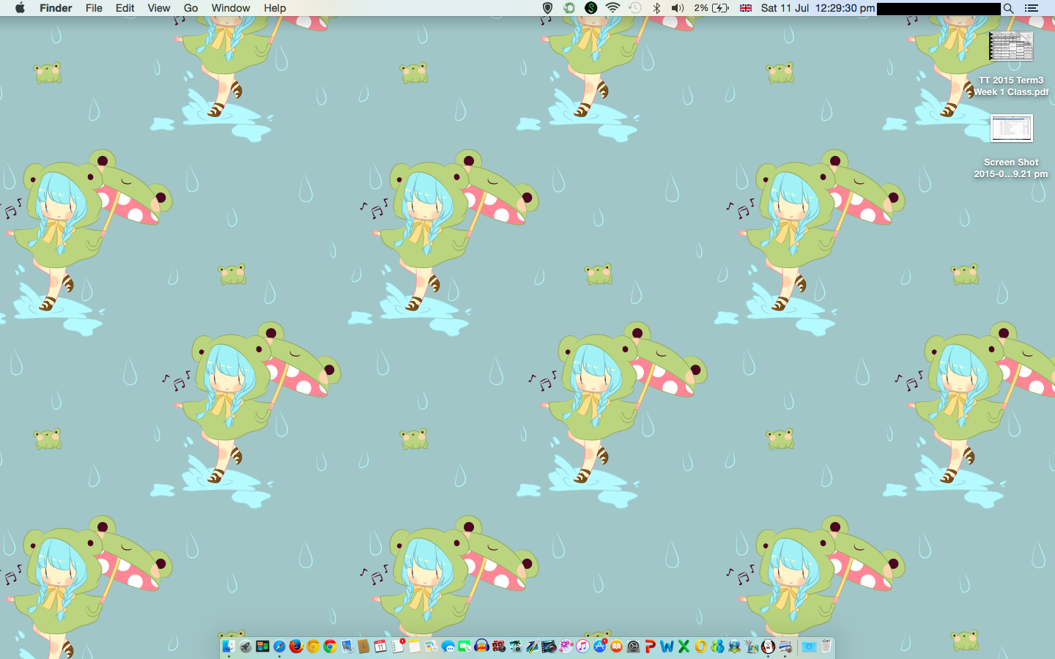The height and width of the screenshot is (659, 1055).
Task: Open the Apple menu
Action: (20, 8)
